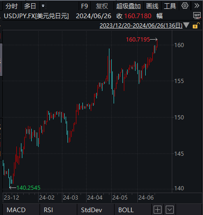The width and height of the screenshot is (203, 215).
Task: Click the WP monitor icon
Action: point(197,15)
